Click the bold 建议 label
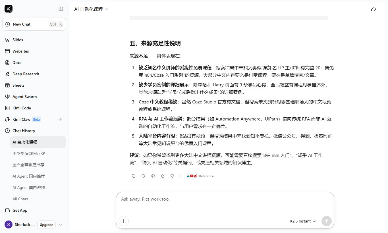 click(134, 155)
